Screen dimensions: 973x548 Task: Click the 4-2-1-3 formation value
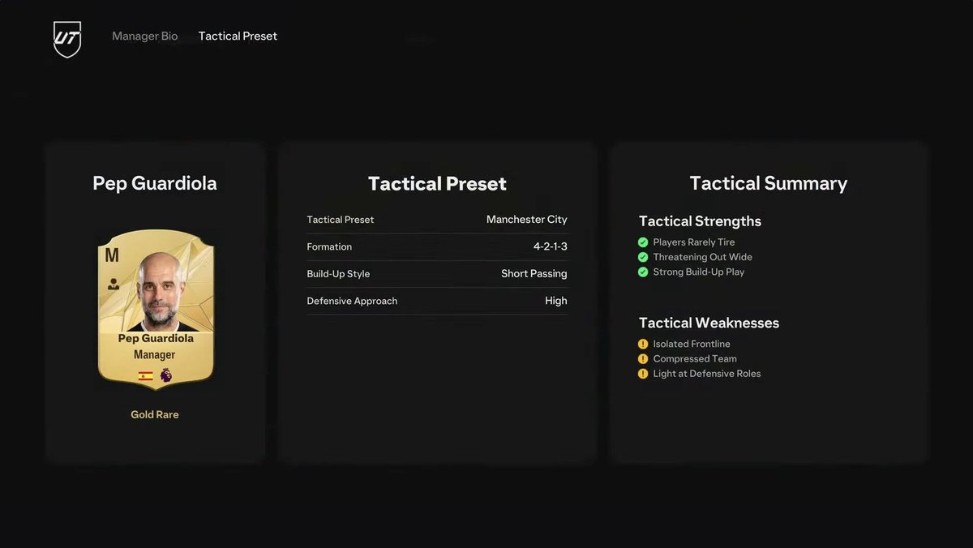[551, 246]
